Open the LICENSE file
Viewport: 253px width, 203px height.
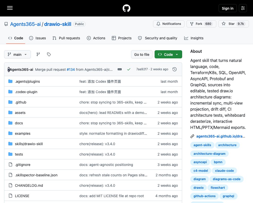coord(22,196)
